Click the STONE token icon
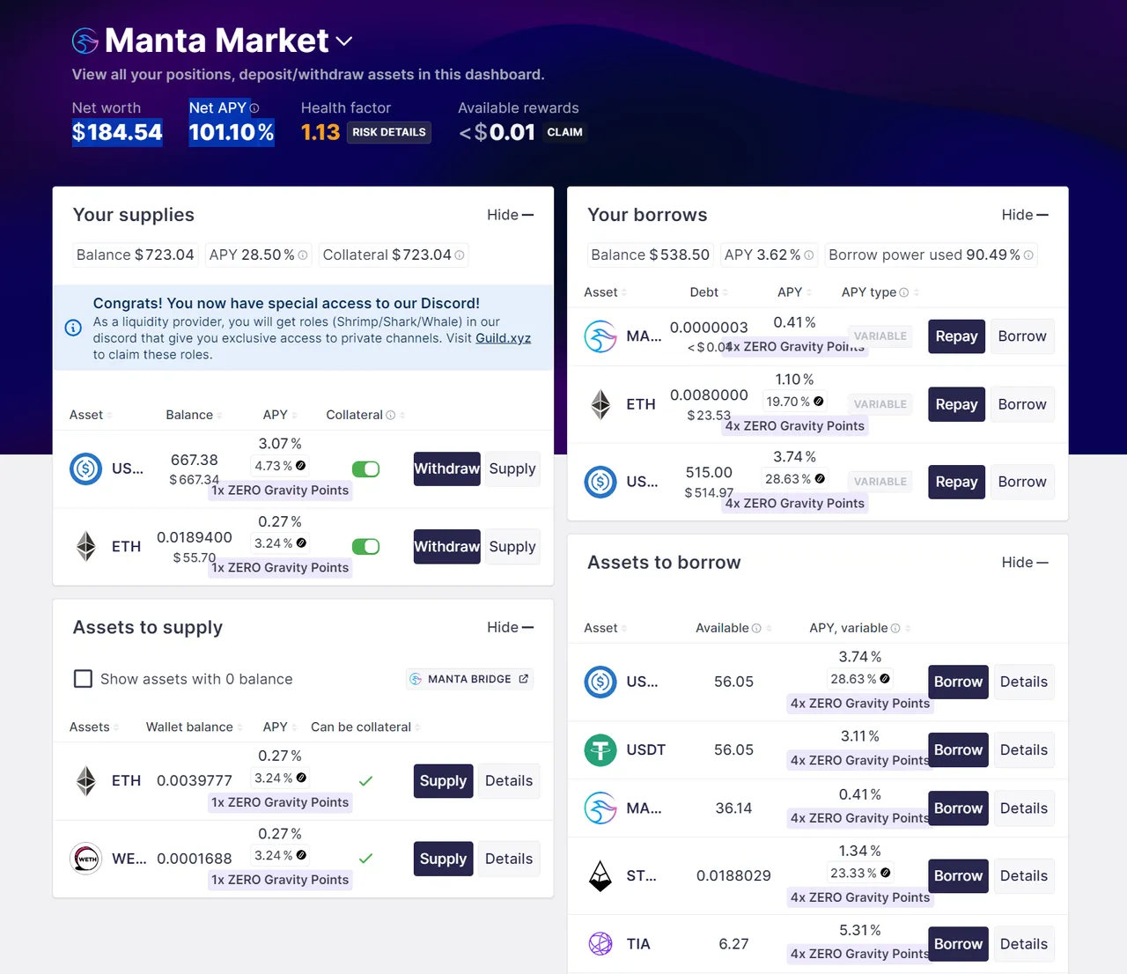This screenshot has height=974, width=1127. point(600,876)
